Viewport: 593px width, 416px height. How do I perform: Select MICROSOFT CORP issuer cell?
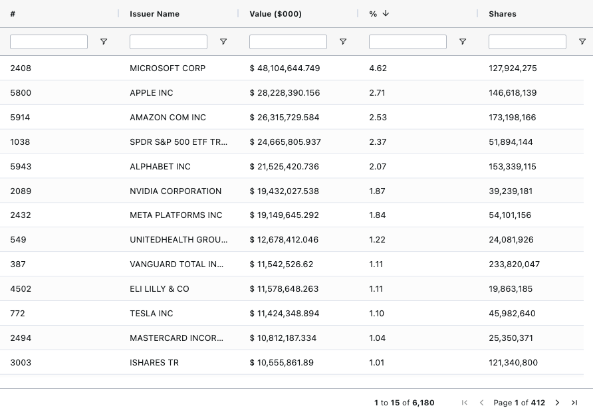[x=168, y=68]
